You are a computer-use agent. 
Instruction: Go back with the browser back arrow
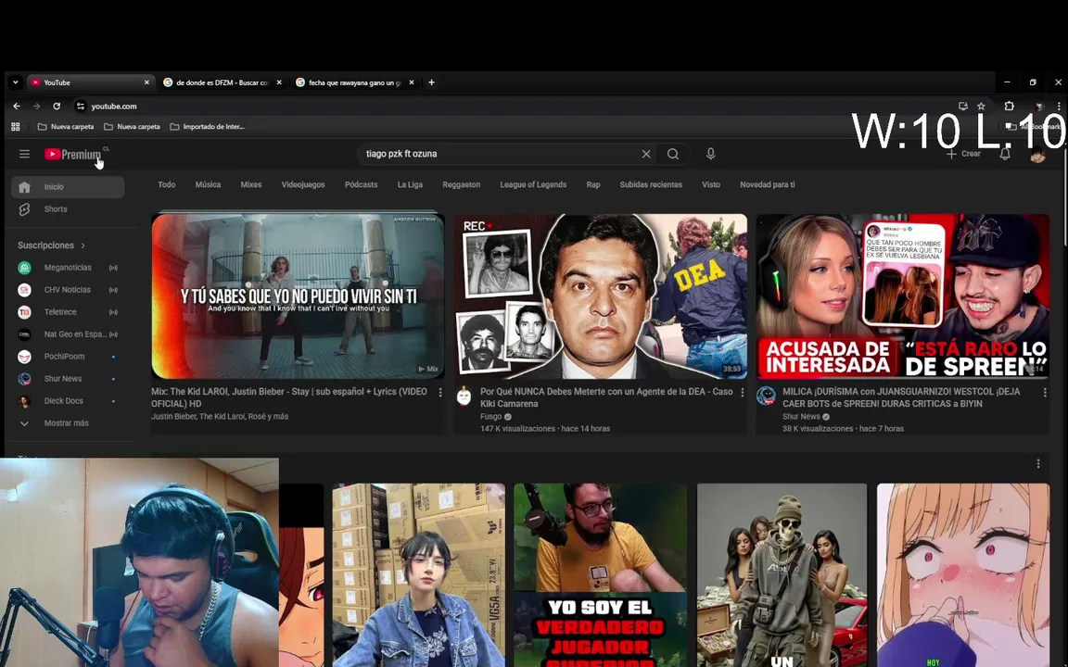tap(17, 107)
